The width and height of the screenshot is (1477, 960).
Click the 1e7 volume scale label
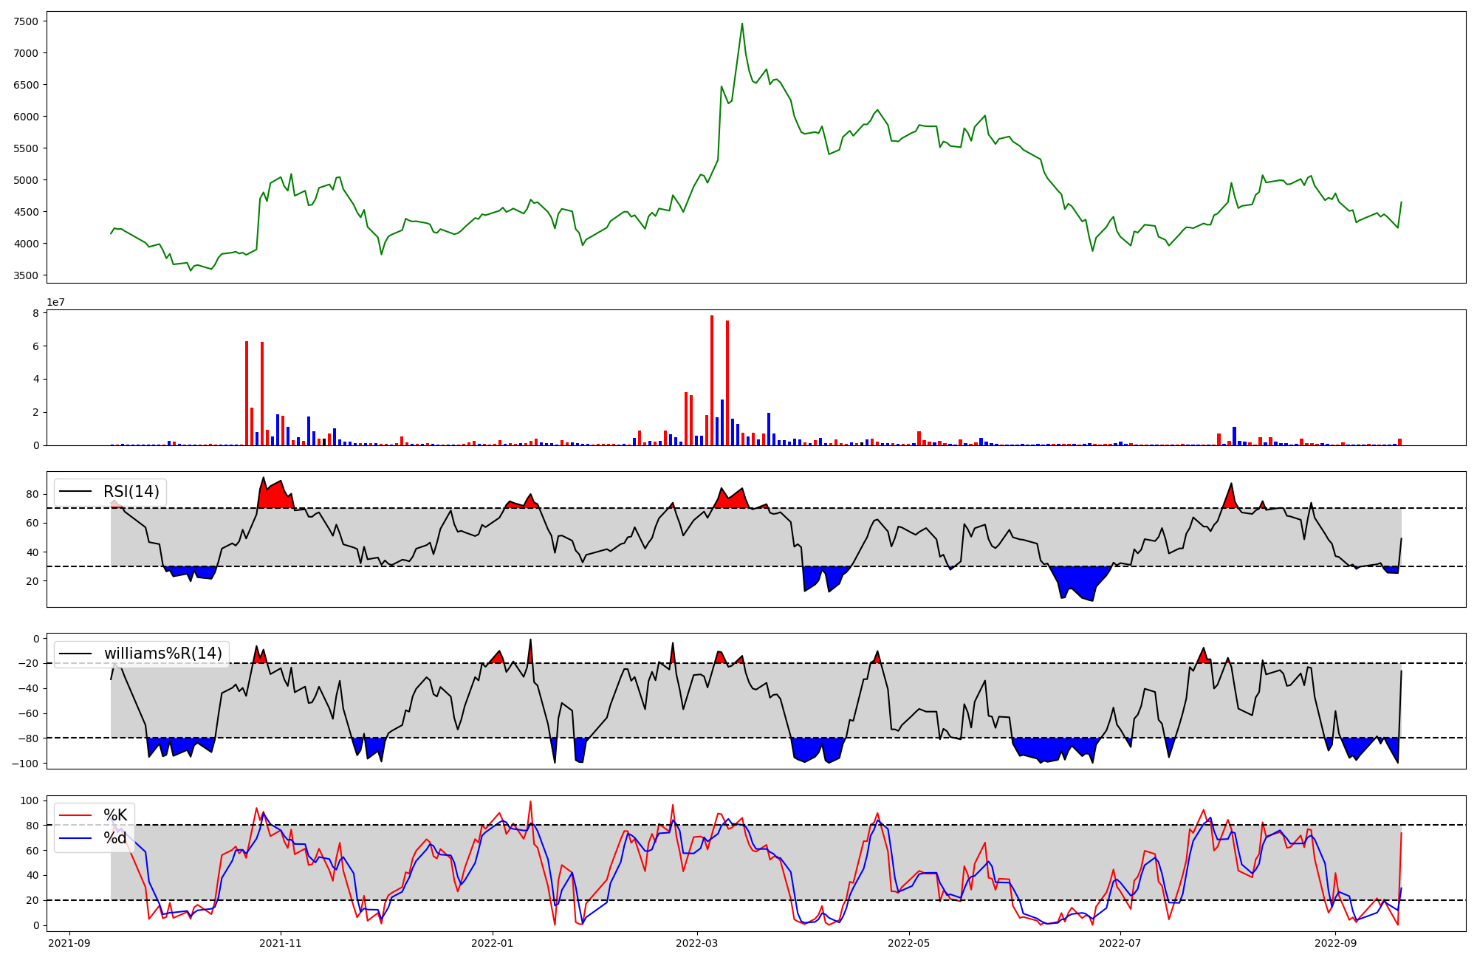coord(56,303)
